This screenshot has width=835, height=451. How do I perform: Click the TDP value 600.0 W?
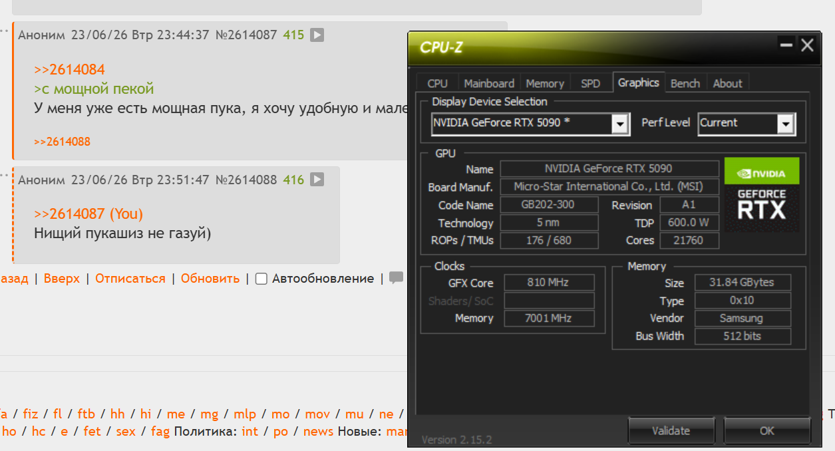click(689, 223)
